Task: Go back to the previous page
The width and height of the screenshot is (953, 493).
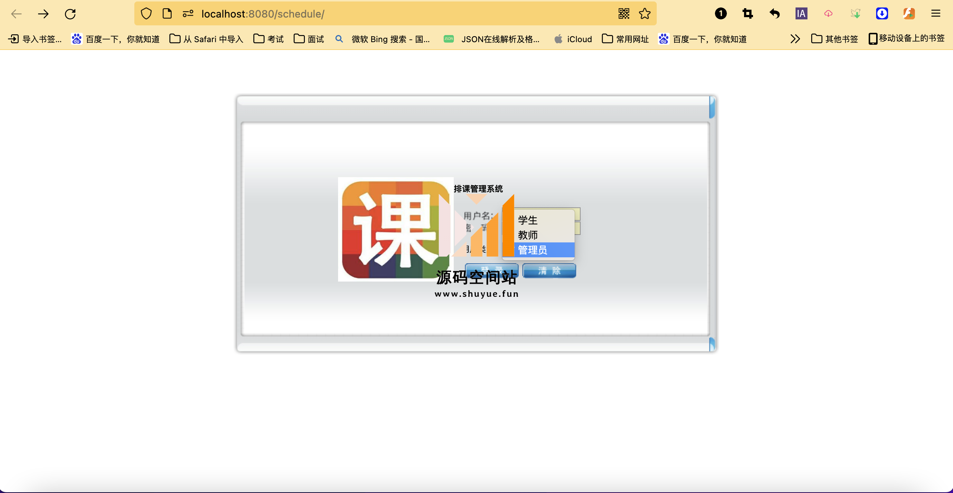Action: tap(16, 14)
